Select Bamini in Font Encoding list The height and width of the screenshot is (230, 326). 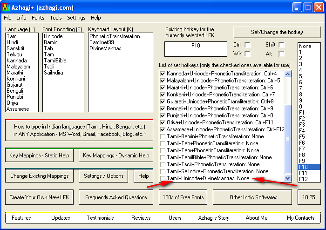[63, 42]
